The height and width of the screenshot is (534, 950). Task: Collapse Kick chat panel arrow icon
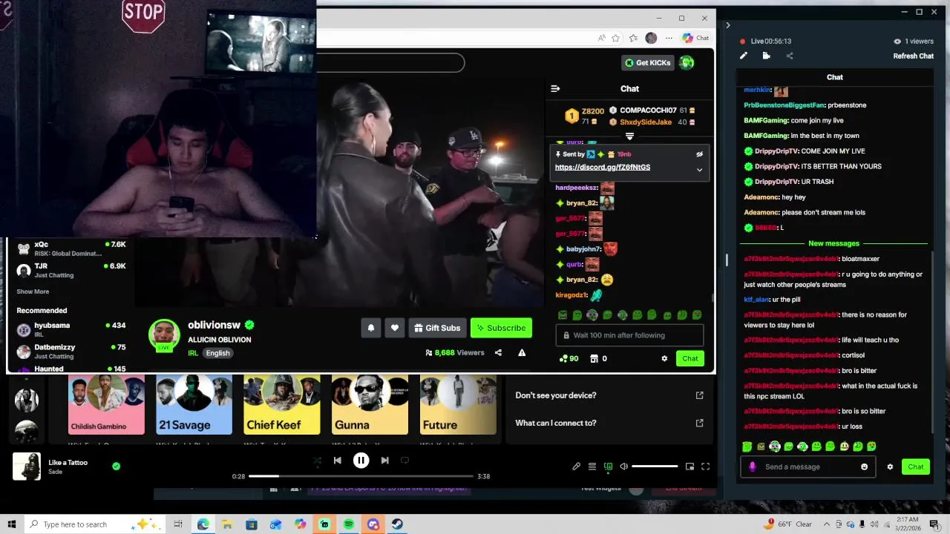coord(555,89)
